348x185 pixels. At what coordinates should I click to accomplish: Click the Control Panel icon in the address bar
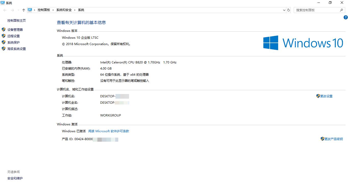tap(30, 10)
